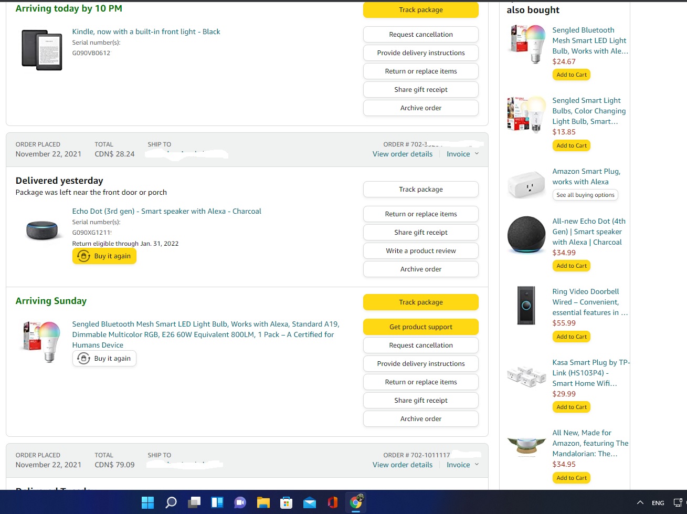Add Echo Dot 4th Gen to cart

[x=572, y=266]
